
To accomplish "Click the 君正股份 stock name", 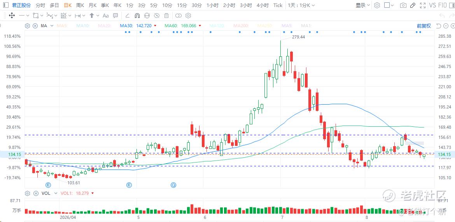I will (x=21, y=5).
